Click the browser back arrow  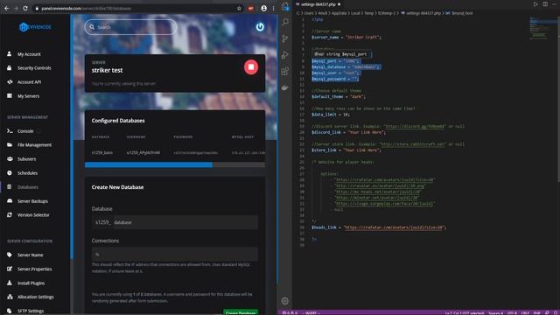click(x=6, y=8)
